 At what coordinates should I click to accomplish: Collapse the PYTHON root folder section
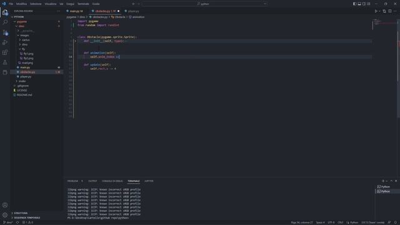point(19,17)
